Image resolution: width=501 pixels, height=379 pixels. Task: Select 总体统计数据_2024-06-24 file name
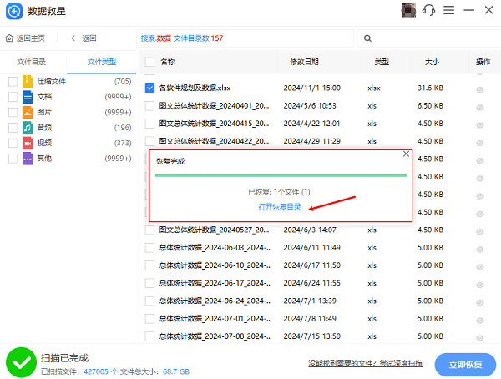215,301
